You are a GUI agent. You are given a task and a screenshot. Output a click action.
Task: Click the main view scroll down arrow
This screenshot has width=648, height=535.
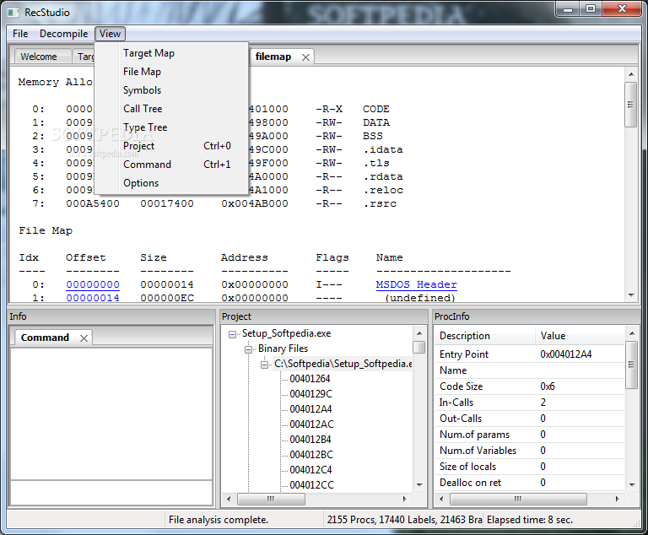point(631,295)
